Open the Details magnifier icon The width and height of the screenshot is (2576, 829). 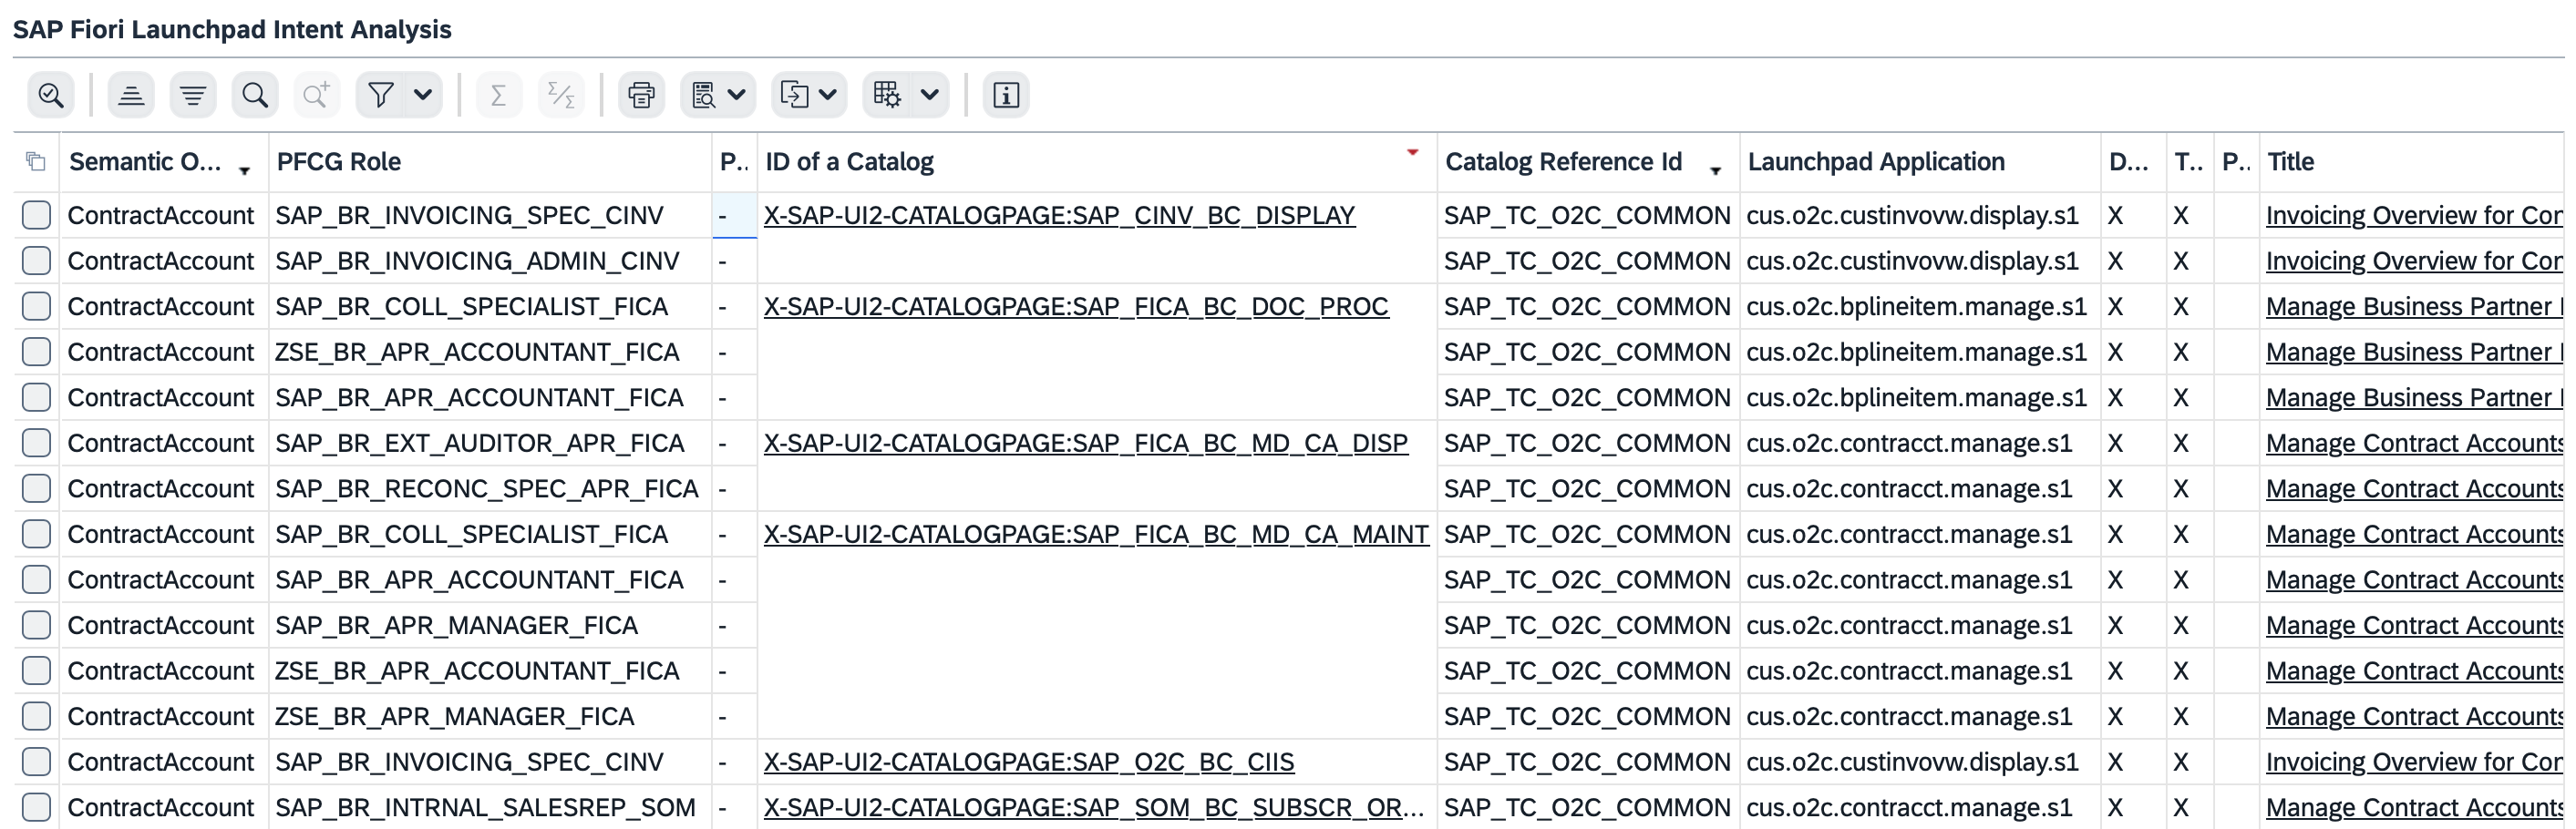(50, 95)
